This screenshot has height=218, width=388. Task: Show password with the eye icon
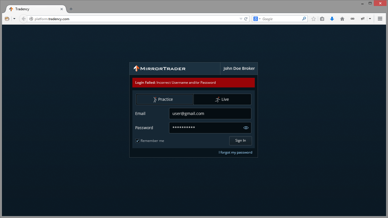click(246, 128)
